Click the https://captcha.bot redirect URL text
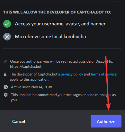Image resolution: width=125 pixels, height=132 pixels. click(x=26, y=66)
